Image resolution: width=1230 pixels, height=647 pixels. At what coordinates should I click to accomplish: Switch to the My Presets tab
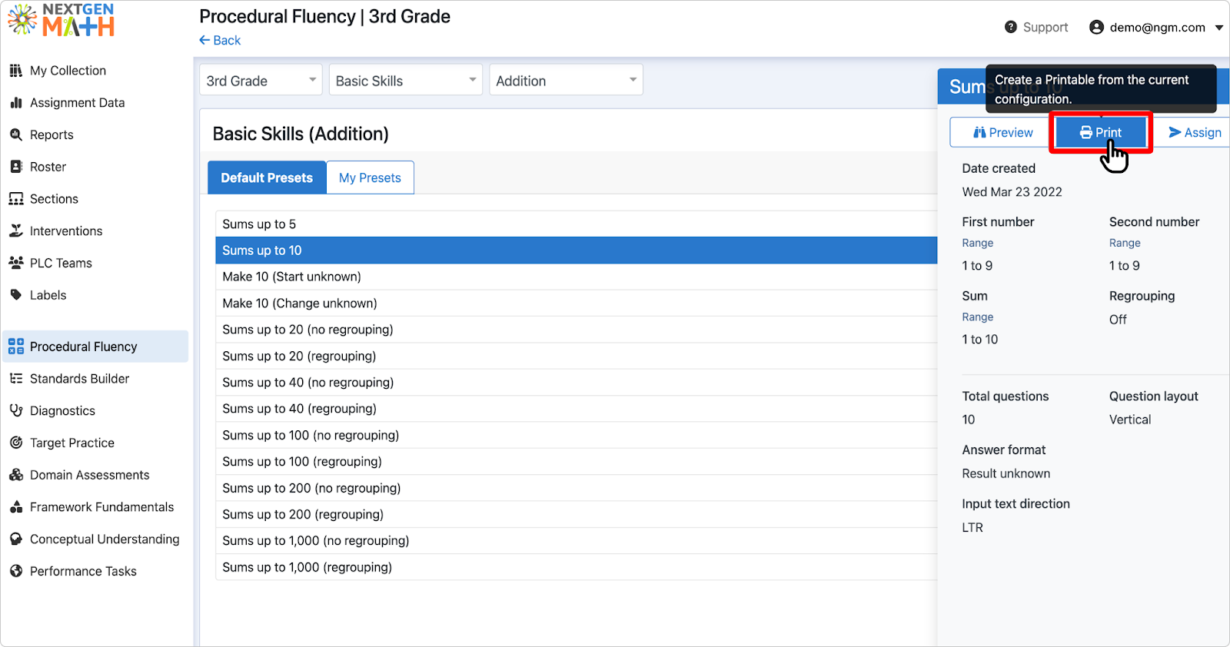pyautogui.click(x=370, y=178)
